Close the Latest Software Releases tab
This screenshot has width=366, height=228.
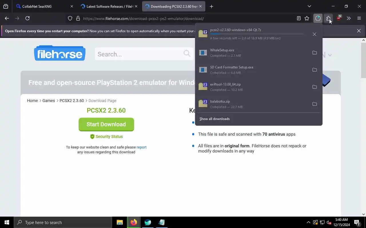click(136, 6)
